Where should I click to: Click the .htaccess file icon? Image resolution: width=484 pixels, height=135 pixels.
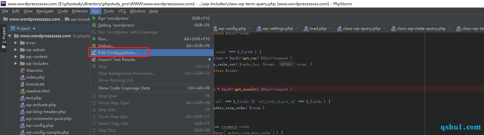point(22,70)
